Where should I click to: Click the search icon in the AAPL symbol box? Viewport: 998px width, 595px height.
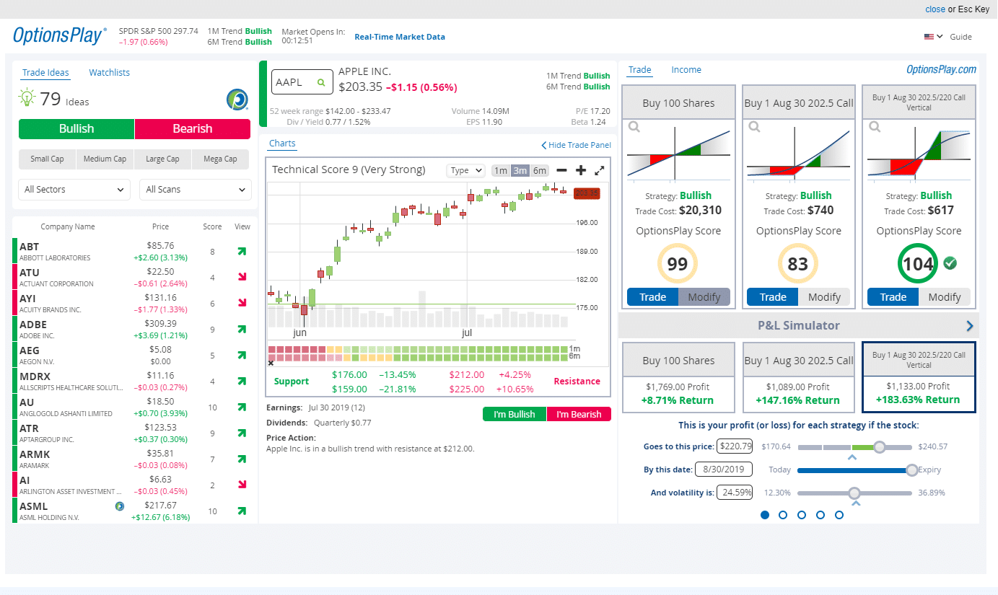tap(321, 83)
